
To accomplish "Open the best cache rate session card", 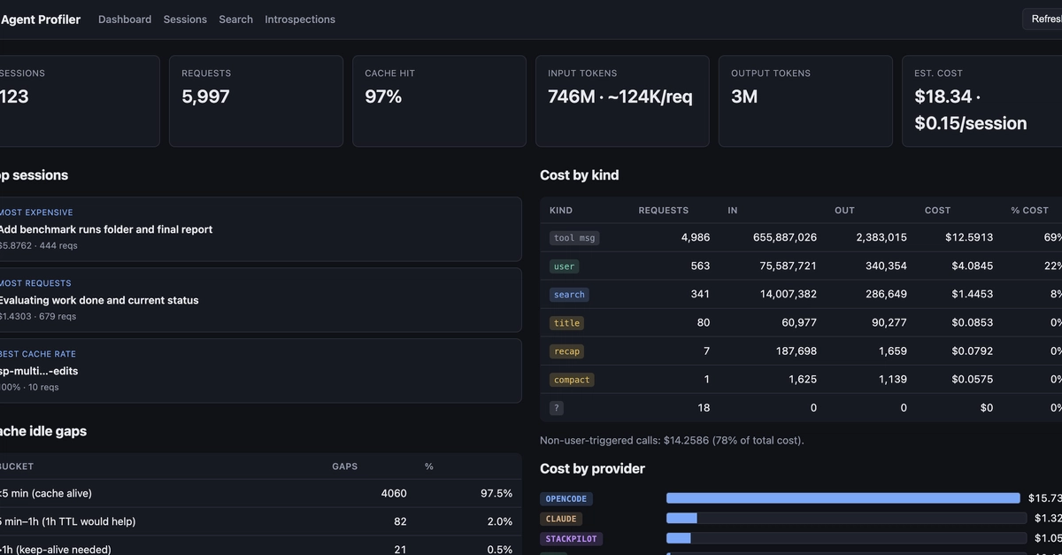I will 260,371.
